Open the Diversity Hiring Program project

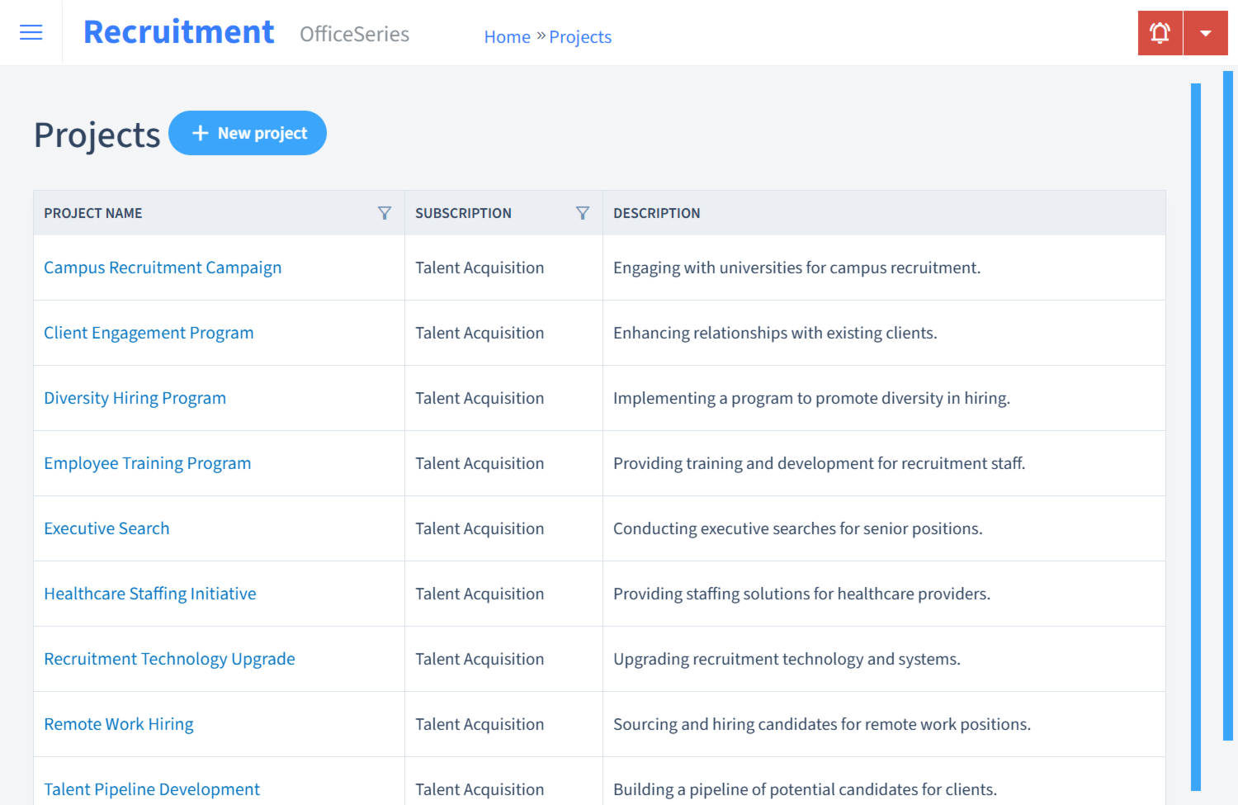pos(135,398)
